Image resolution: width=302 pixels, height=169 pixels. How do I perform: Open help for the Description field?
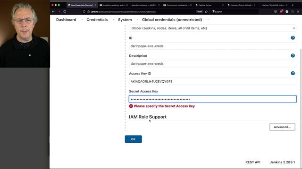pos(293,55)
